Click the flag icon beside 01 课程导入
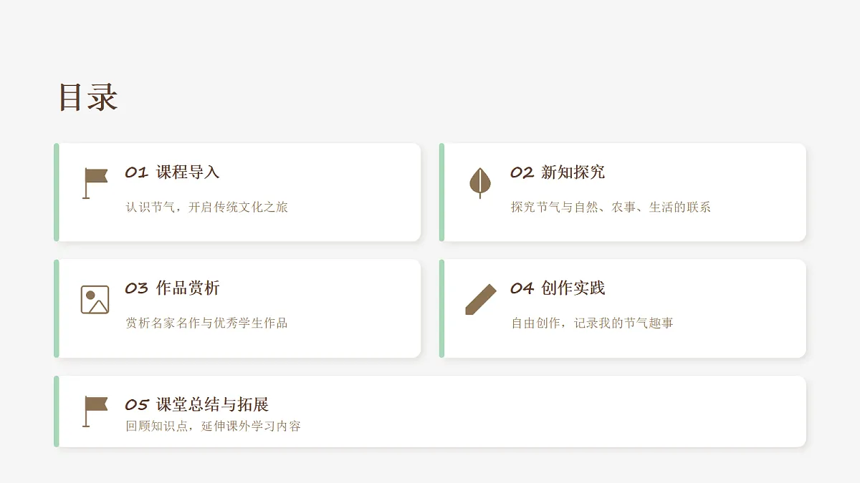The image size is (860, 483). coord(95,183)
